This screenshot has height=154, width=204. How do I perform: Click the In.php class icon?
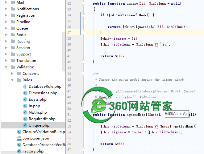[25, 106]
